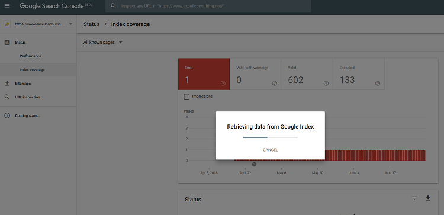Viewport: 444px width, 215px height.
Task: Click help icon on Valid tile
Action: pos(326,84)
